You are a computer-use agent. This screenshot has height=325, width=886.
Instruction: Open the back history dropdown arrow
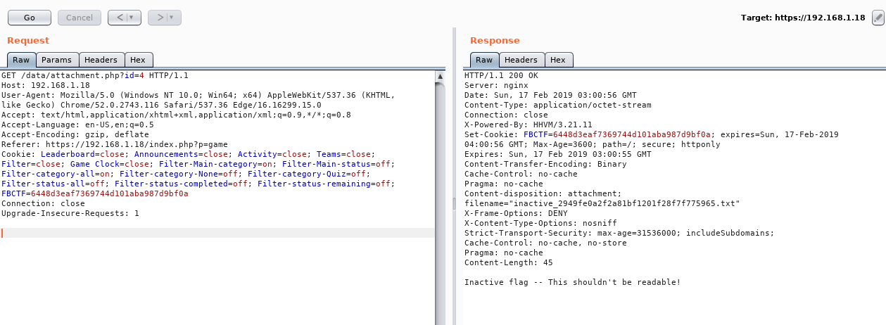[132, 18]
